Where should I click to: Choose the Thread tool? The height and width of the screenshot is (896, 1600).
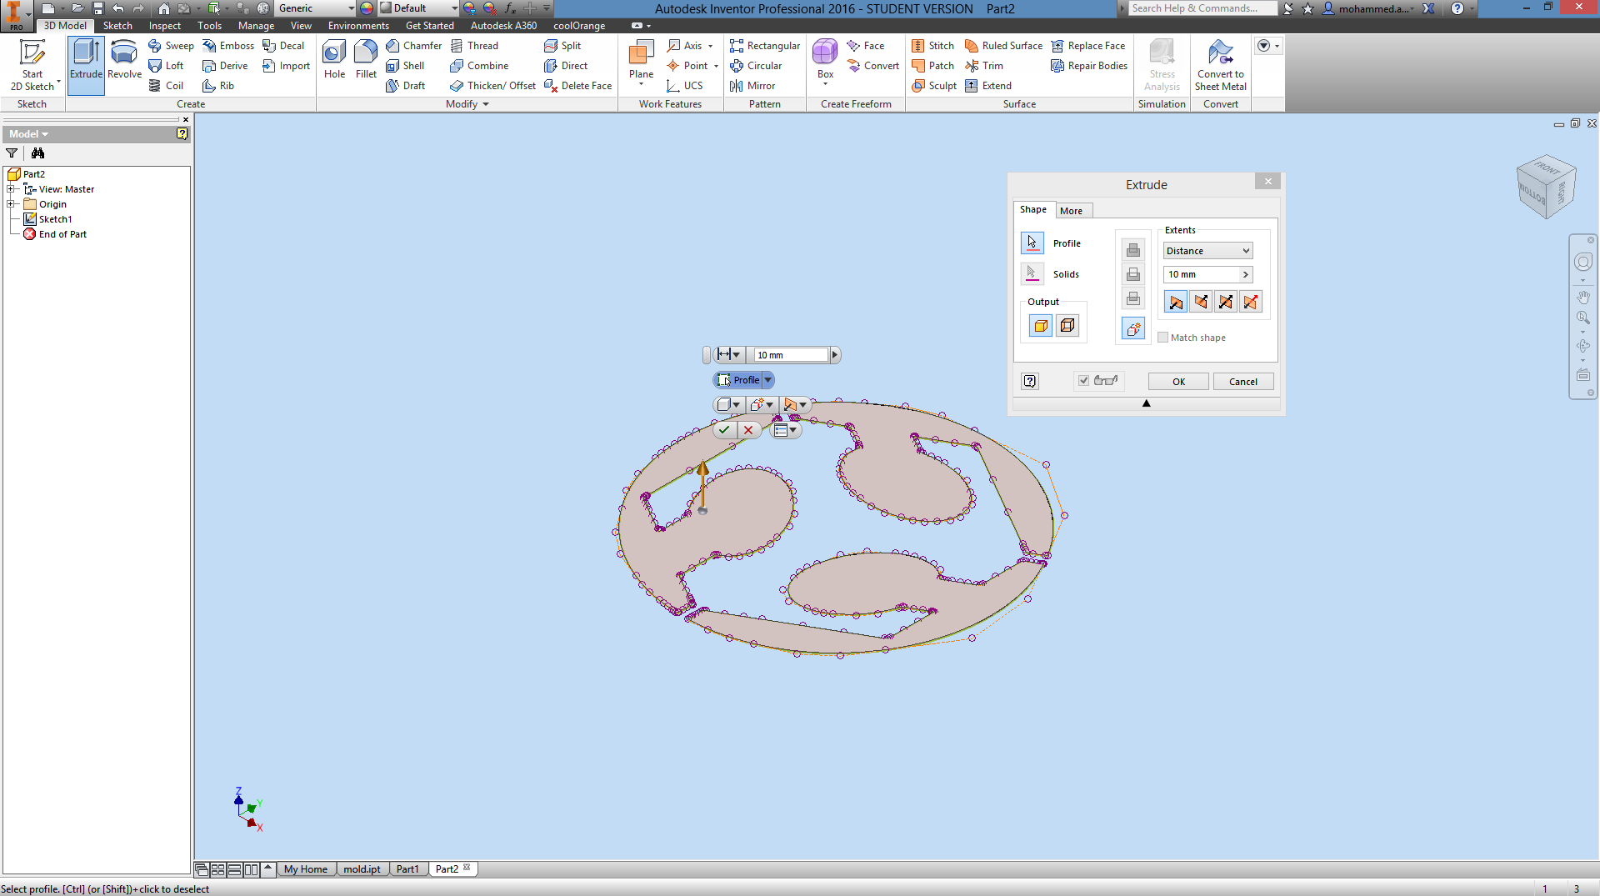474,46
